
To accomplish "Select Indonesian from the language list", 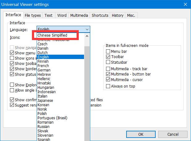I will point(60,92).
